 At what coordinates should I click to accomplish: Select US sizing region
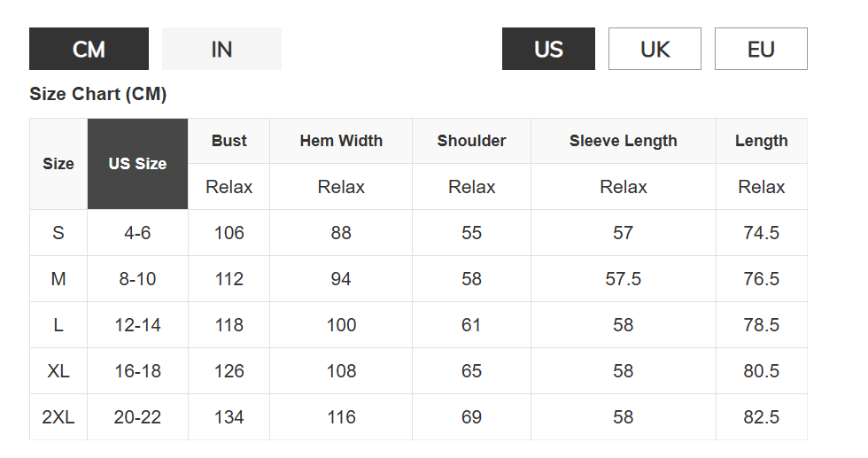[548, 49]
